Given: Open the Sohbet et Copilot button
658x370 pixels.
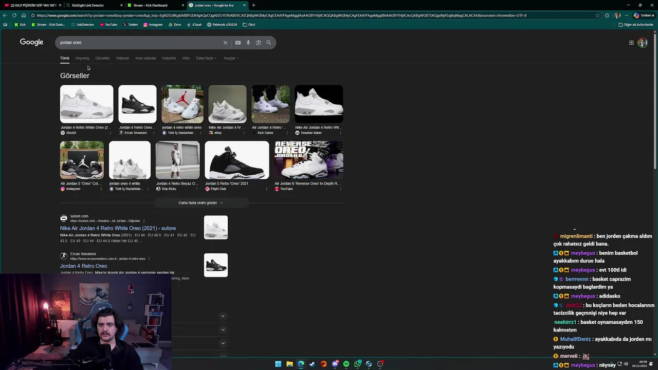Looking at the screenshot, I should tap(644, 15).
